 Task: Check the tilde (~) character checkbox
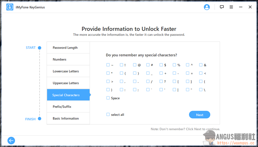pyautogui.click(x=108, y=65)
